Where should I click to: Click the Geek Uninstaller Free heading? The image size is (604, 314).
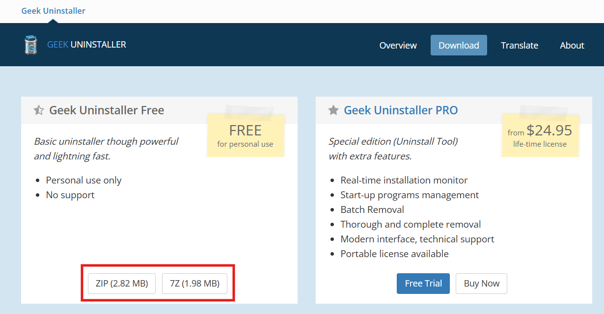107,110
